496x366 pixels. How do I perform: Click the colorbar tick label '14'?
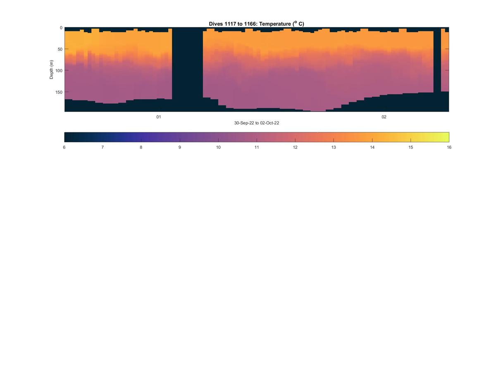pyautogui.click(x=372, y=147)
